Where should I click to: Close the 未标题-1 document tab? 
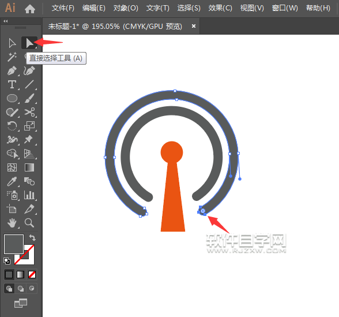194,26
